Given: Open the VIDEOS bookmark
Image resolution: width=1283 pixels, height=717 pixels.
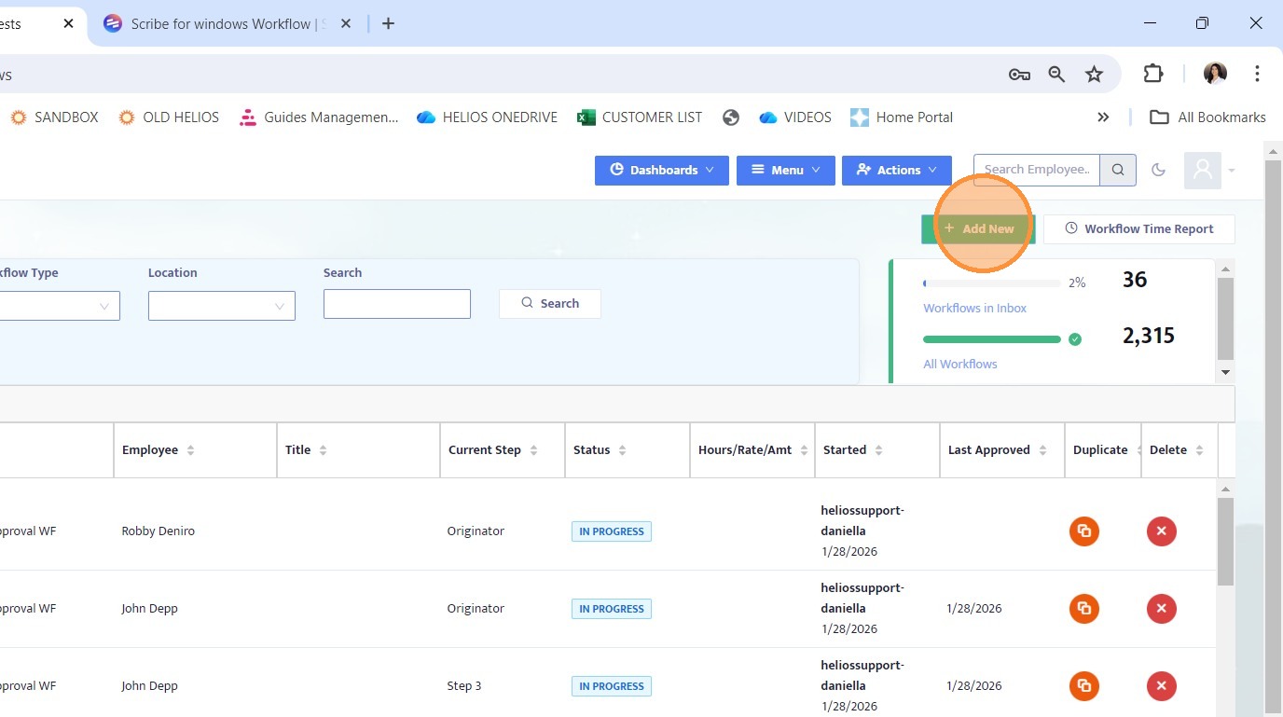Looking at the screenshot, I should tap(795, 117).
